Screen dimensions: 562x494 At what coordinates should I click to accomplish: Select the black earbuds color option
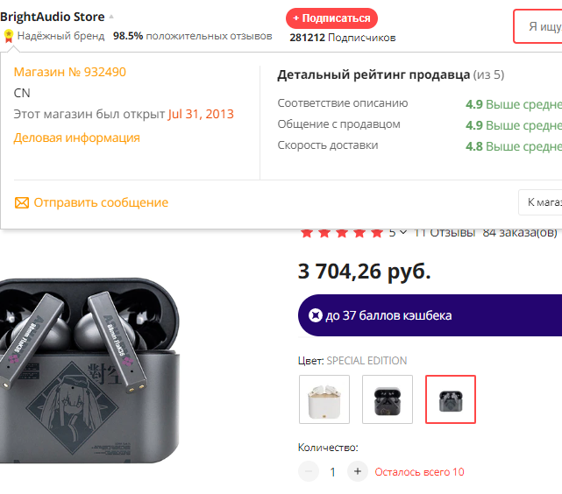coord(388,399)
